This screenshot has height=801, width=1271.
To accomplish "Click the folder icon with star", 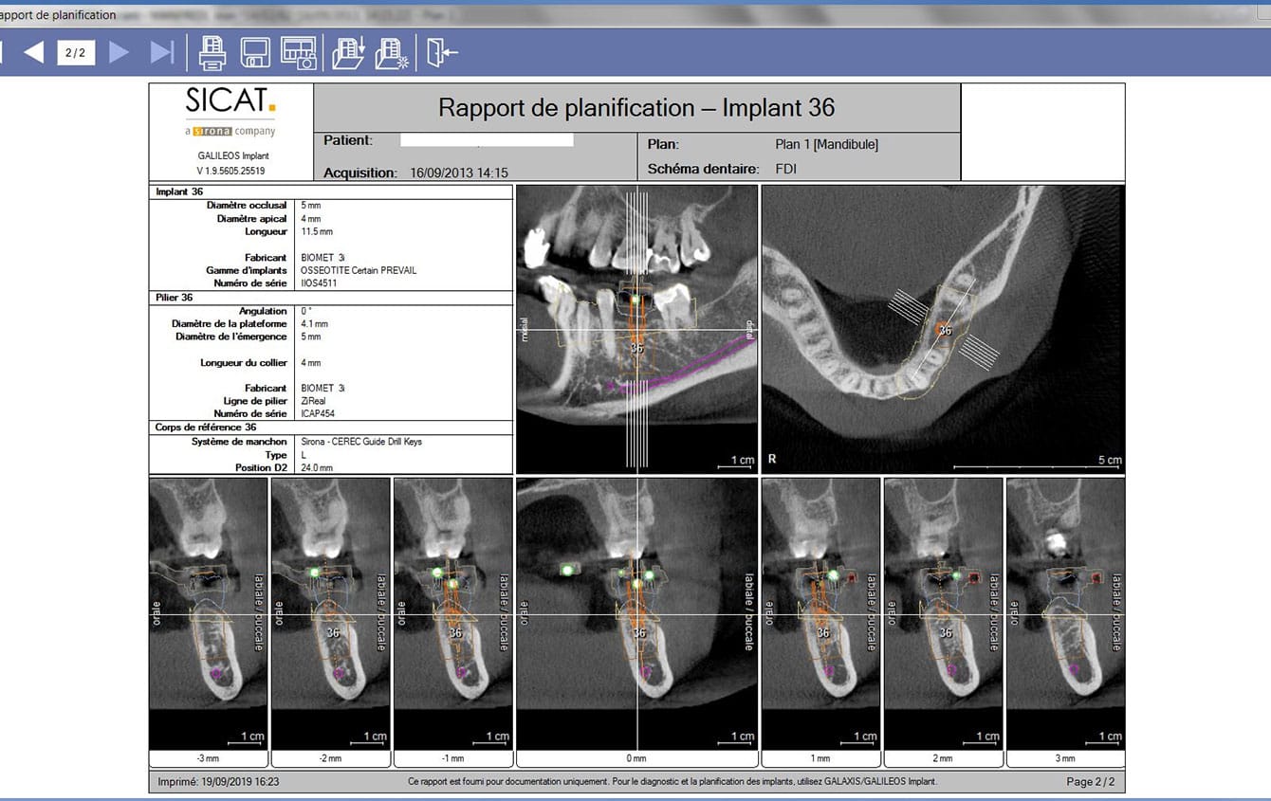I will [392, 53].
